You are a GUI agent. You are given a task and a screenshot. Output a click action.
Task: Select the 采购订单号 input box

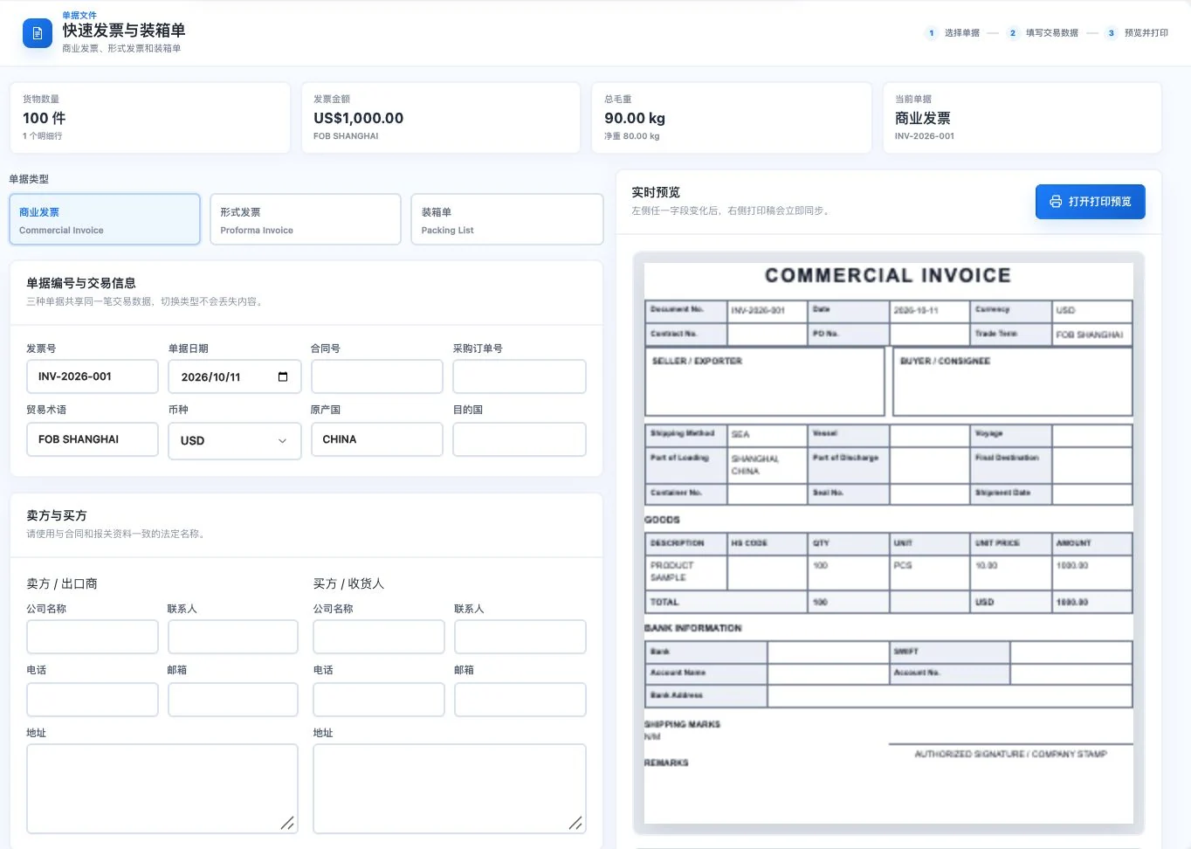tap(520, 376)
